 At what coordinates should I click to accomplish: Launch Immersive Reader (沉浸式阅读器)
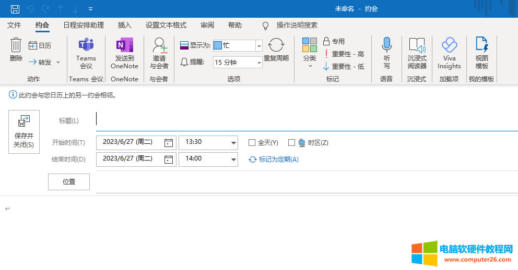click(x=417, y=46)
